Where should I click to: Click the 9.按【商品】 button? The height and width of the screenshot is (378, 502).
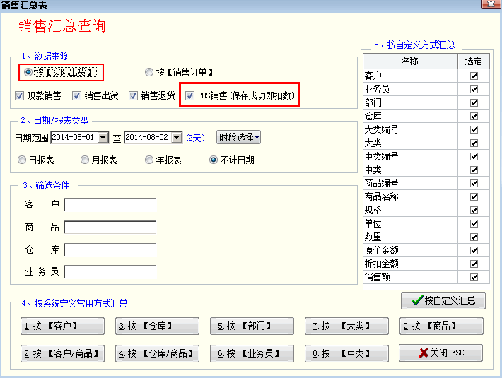click(441, 326)
